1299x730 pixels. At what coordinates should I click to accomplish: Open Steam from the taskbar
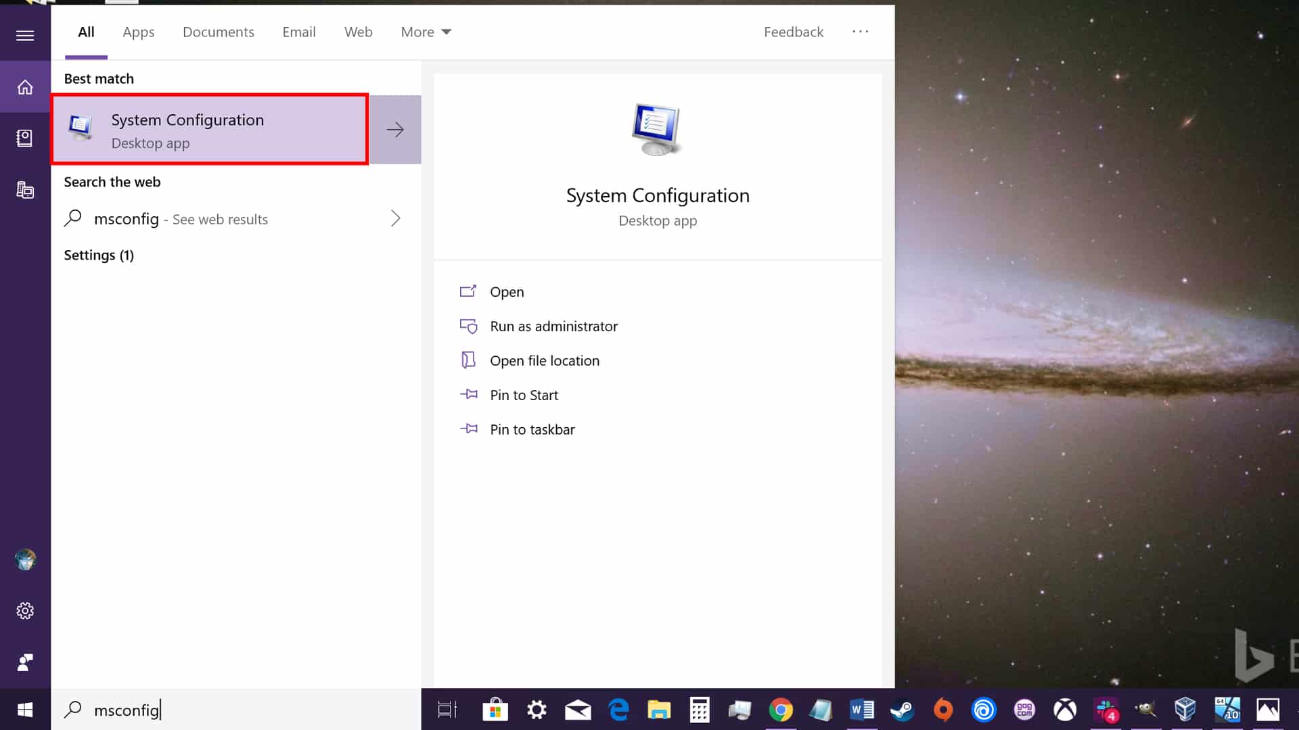(x=902, y=710)
